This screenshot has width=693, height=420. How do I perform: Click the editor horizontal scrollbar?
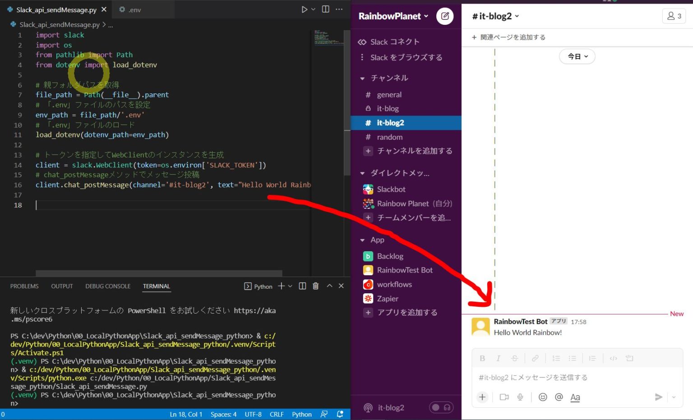159,273
